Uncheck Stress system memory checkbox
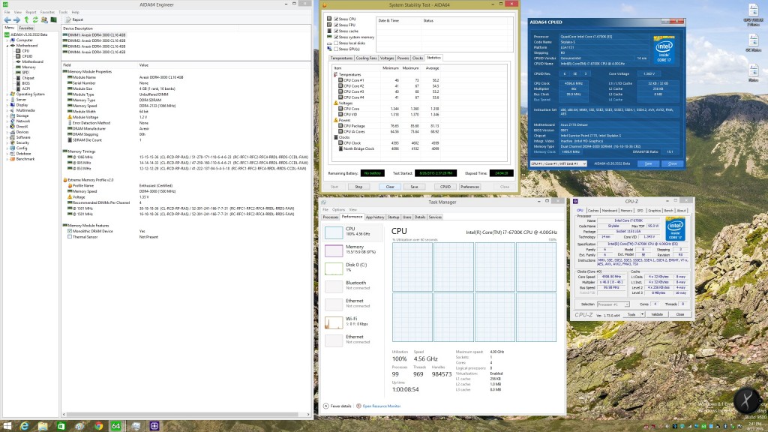768x432 pixels. [336, 37]
